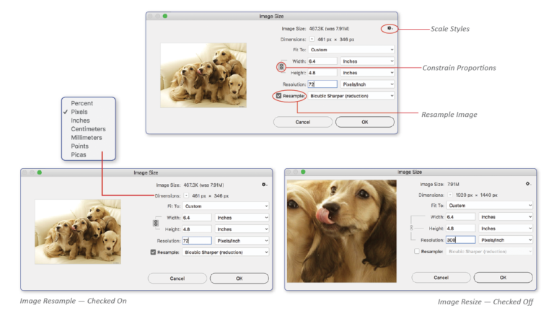The width and height of the screenshot is (554, 321).
Task: Toggle chain link icon in bottom-left dialog
Action: pyautogui.click(x=156, y=223)
